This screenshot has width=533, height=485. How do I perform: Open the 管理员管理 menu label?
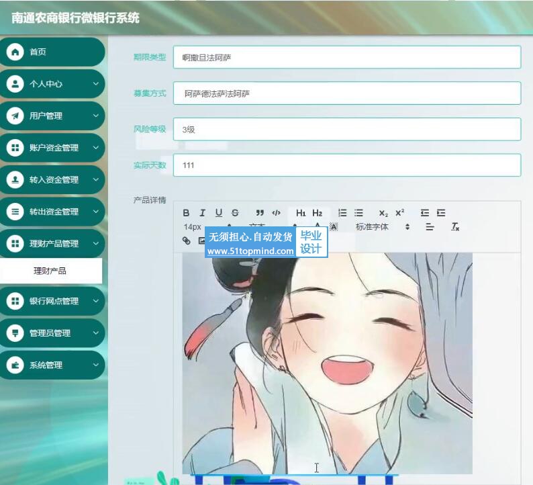(x=50, y=333)
